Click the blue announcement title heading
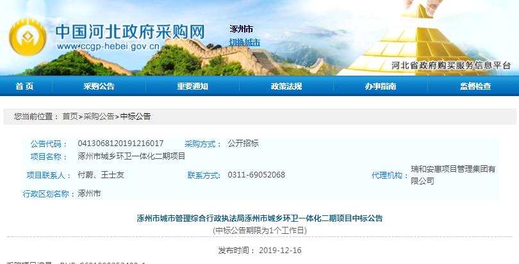 pos(260,219)
